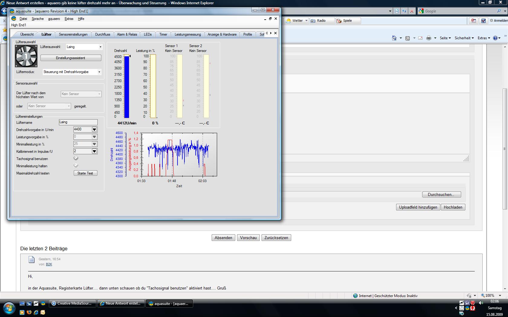Select the Anmelden radio button
The image size is (508, 317).
[492, 21]
